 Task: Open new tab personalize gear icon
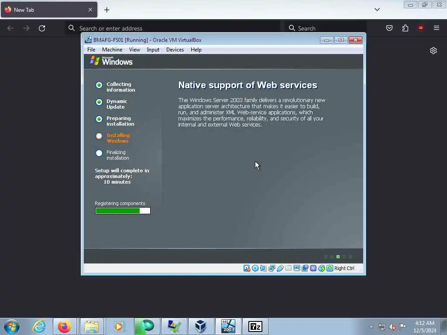433,51
